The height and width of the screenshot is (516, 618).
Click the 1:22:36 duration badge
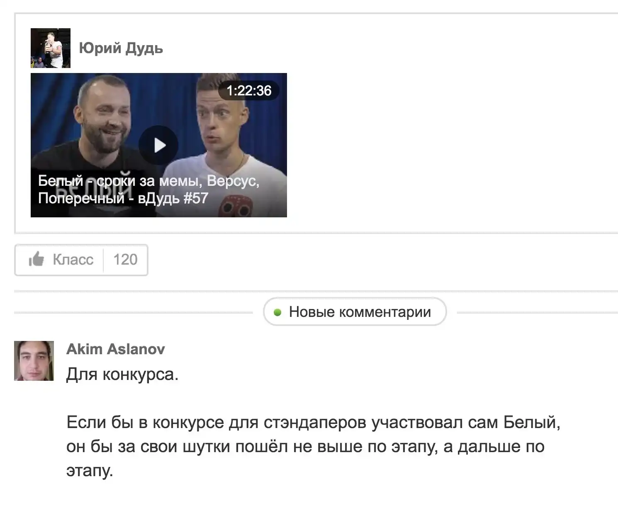pos(249,90)
